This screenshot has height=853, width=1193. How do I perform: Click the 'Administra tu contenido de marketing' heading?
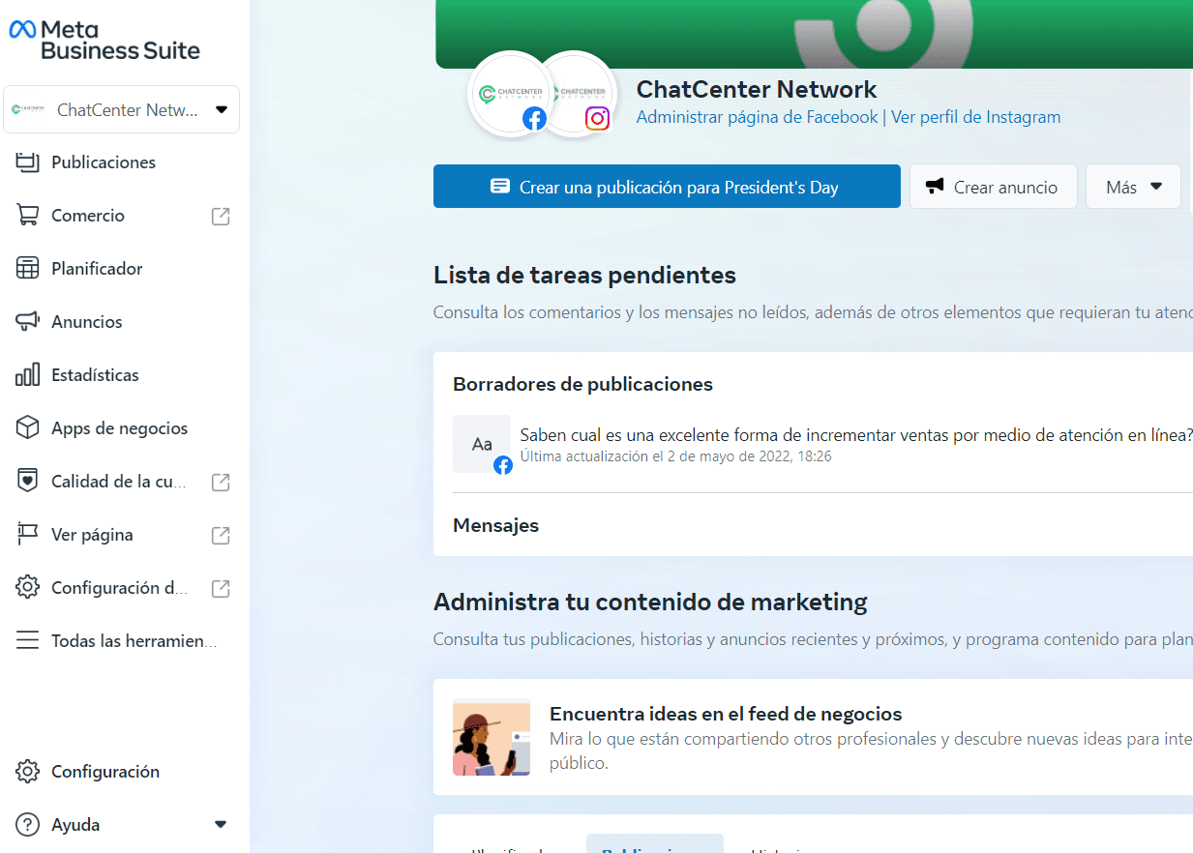(650, 603)
